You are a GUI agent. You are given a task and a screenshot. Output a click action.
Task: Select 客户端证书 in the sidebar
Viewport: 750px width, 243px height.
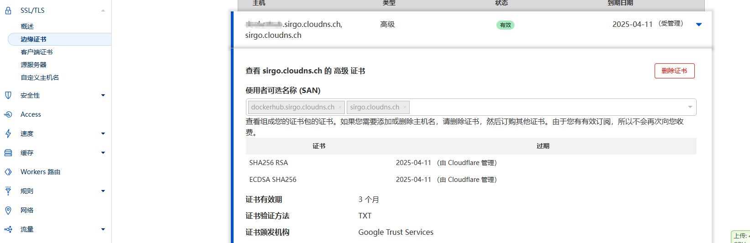[x=36, y=52]
